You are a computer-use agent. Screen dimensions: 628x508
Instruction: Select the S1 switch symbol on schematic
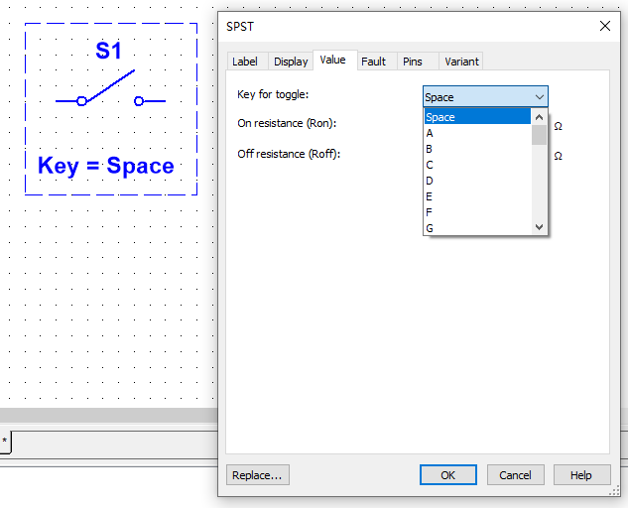point(110,89)
